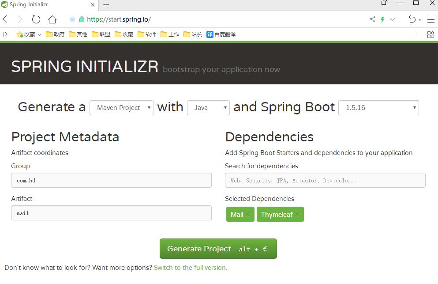Click the Dependencies heading
Image resolution: width=438 pixels, height=284 pixels.
click(269, 137)
